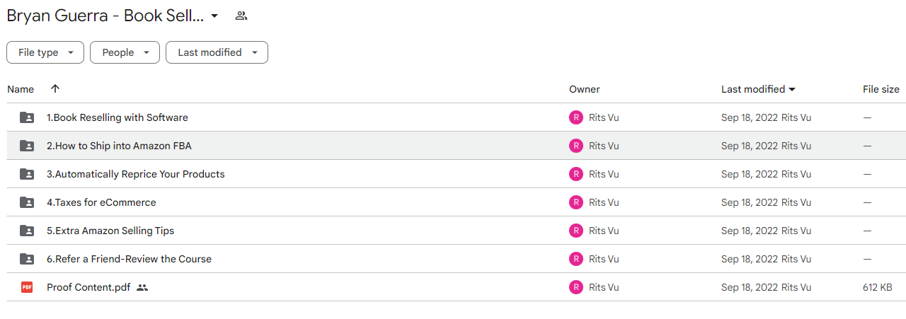The height and width of the screenshot is (319, 906).
Task: Reverse sort direction with the Name arrow
Action: 55,89
